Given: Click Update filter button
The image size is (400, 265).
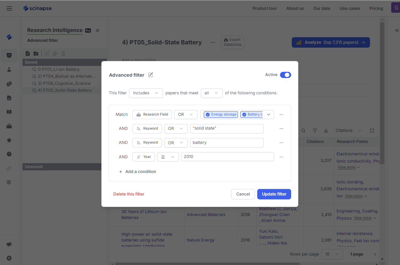Looking at the screenshot, I should pyautogui.click(x=274, y=194).
